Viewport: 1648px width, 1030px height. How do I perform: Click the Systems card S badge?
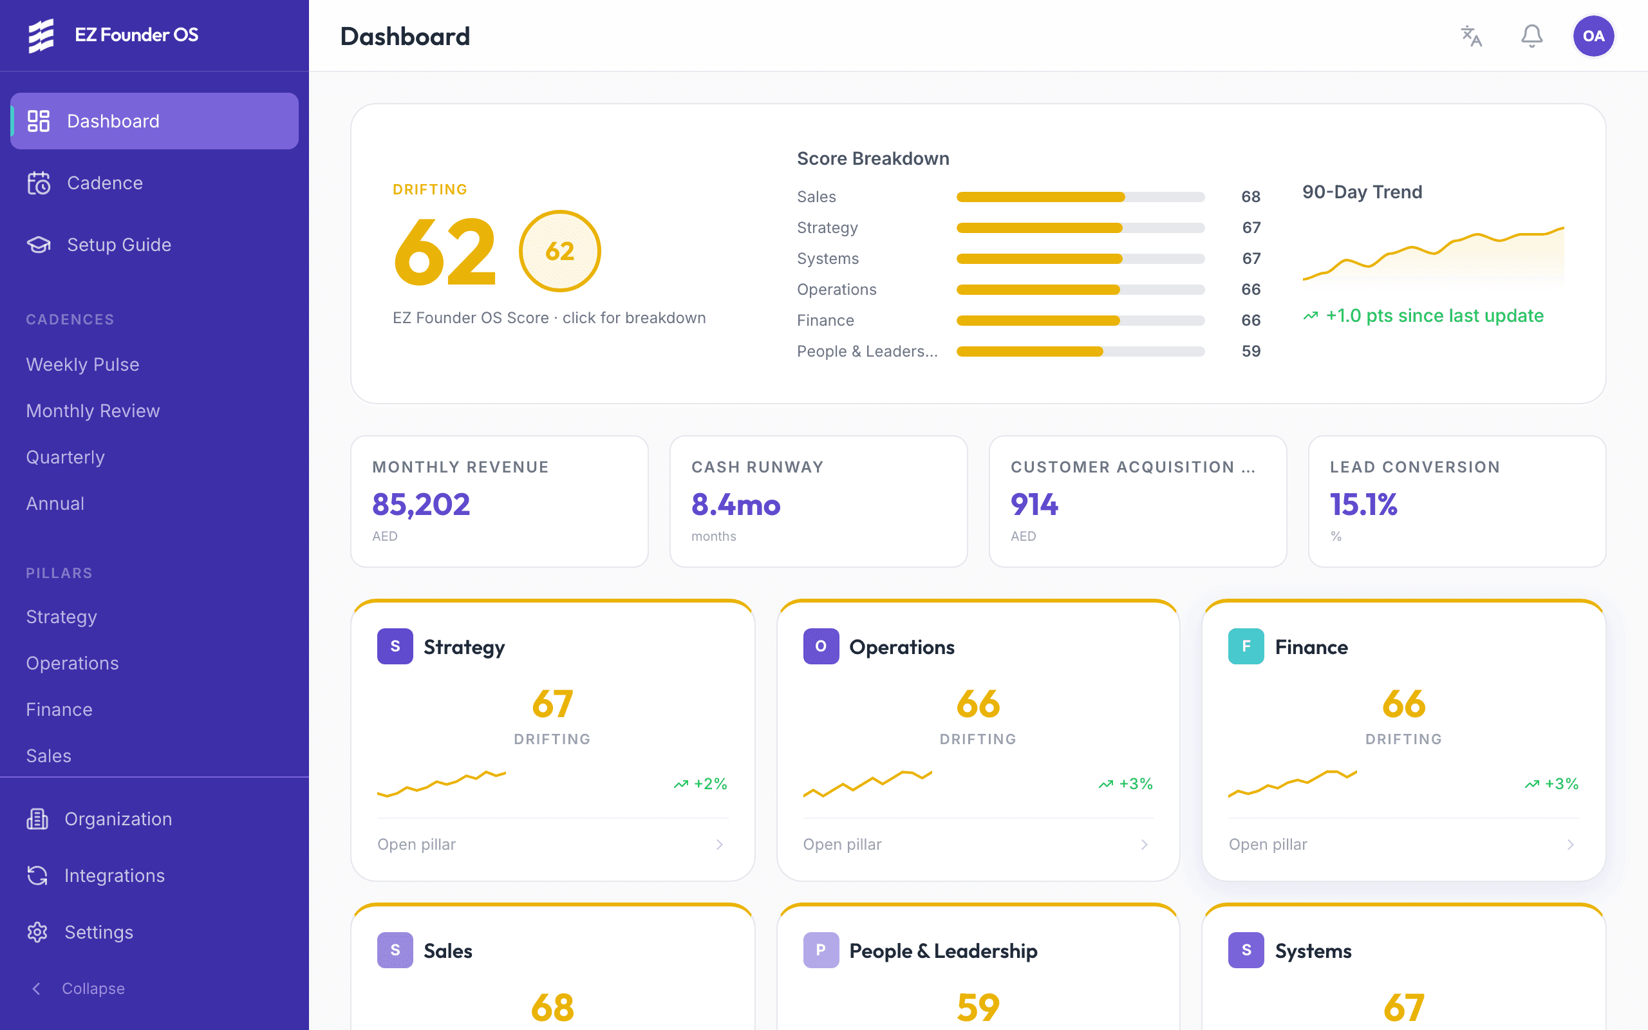click(x=1246, y=950)
